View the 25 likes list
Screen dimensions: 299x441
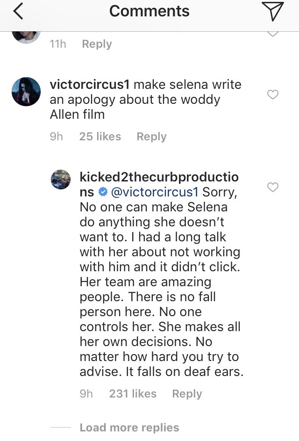[x=100, y=137]
